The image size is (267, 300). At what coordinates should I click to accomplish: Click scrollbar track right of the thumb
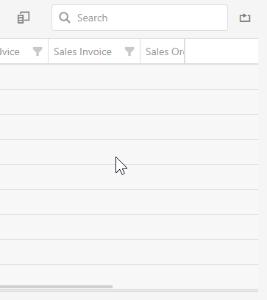[185, 287]
